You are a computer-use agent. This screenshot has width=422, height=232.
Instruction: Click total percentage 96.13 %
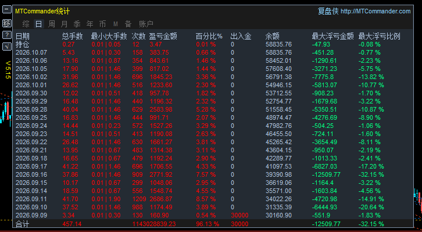pyautogui.click(x=208, y=224)
